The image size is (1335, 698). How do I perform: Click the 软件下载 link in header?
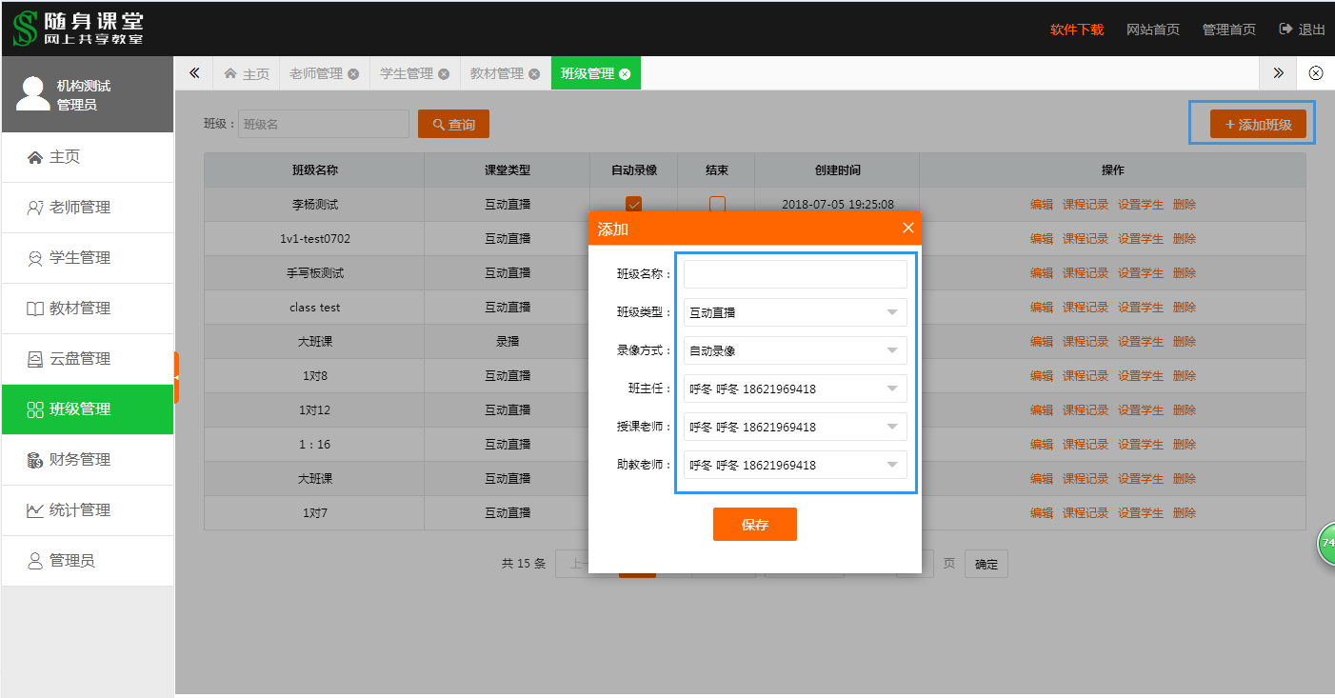[1076, 30]
